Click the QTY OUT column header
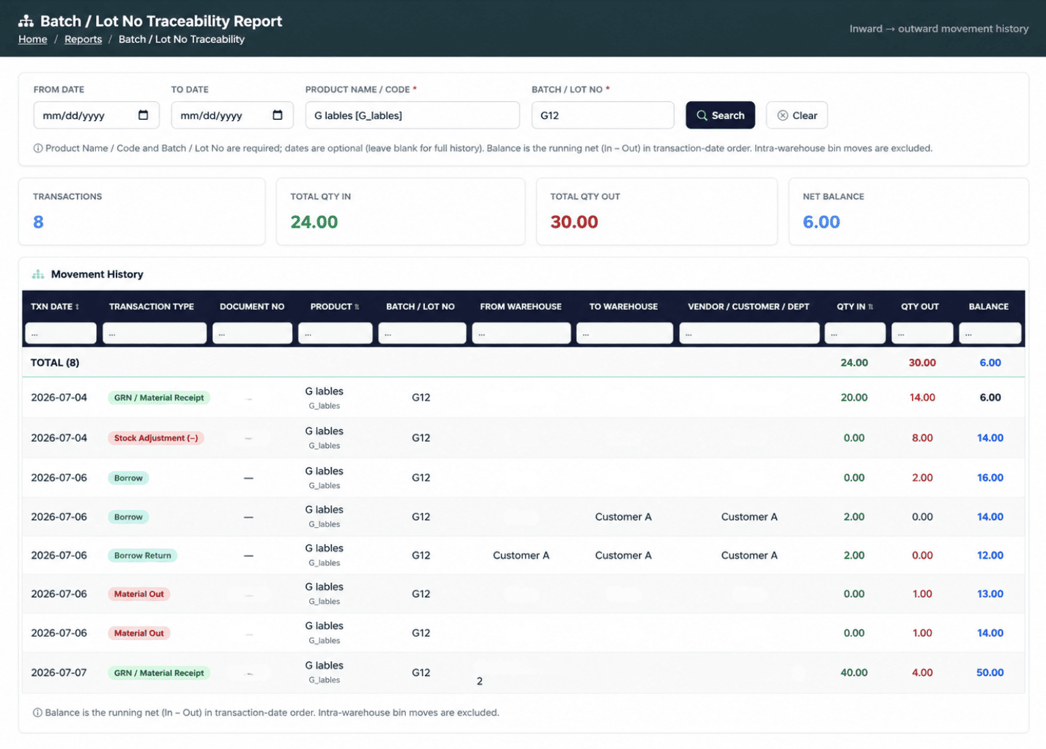Viewport: 1046px width, 749px height. pyautogui.click(x=919, y=307)
